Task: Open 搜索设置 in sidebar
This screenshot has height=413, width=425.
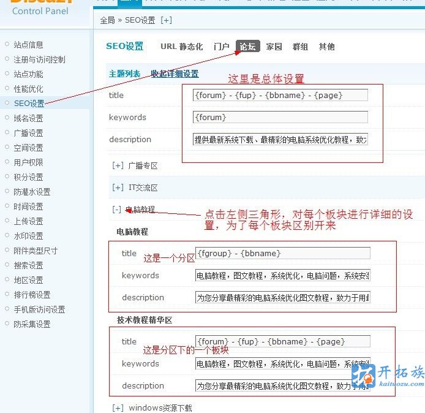Action: click(28, 265)
